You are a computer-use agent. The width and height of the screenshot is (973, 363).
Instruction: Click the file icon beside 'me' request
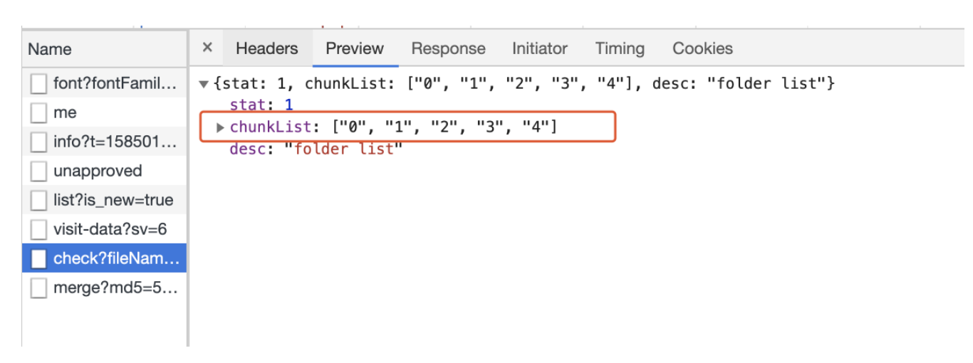click(x=38, y=113)
